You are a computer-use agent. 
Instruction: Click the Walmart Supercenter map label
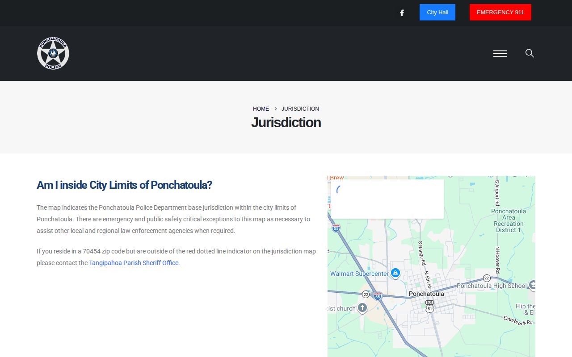[x=359, y=274]
